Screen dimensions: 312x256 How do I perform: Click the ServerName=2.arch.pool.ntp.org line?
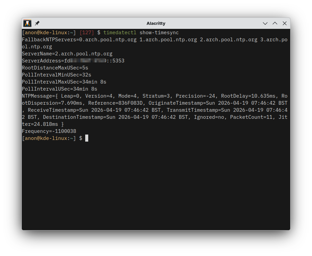pyautogui.click(x=67, y=54)
